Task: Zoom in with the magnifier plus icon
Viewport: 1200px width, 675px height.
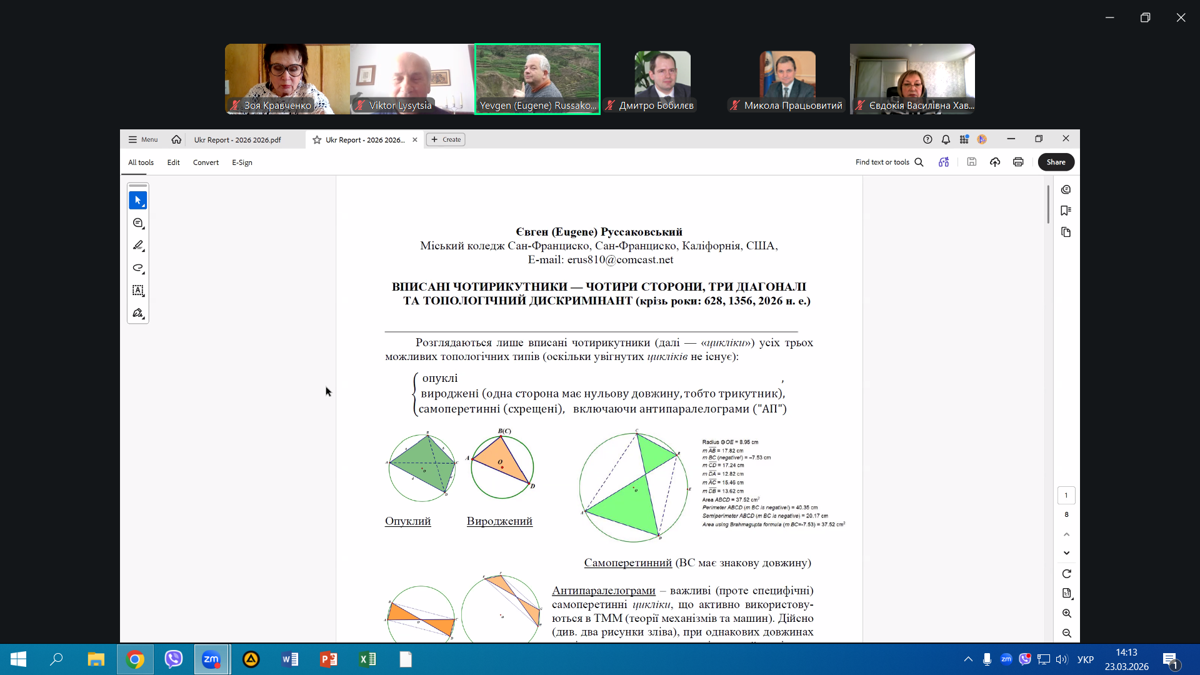Action: pos(1066,614)
